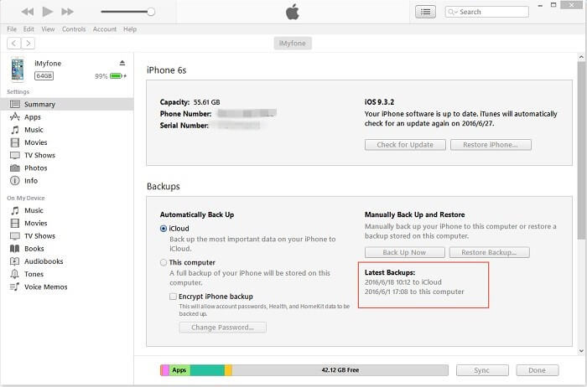Open the View menu
Image resolution: width=587 pixels, height=387 pixels.
[x=48, y=29]
